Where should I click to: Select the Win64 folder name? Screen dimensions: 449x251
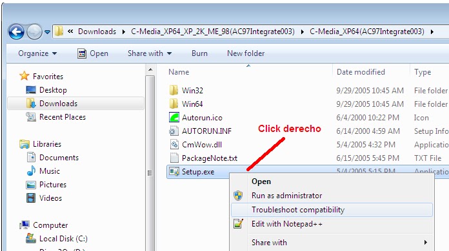click(192, 104)
